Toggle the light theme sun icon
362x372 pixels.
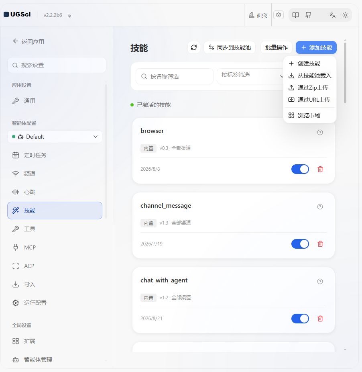coord(345,15)
